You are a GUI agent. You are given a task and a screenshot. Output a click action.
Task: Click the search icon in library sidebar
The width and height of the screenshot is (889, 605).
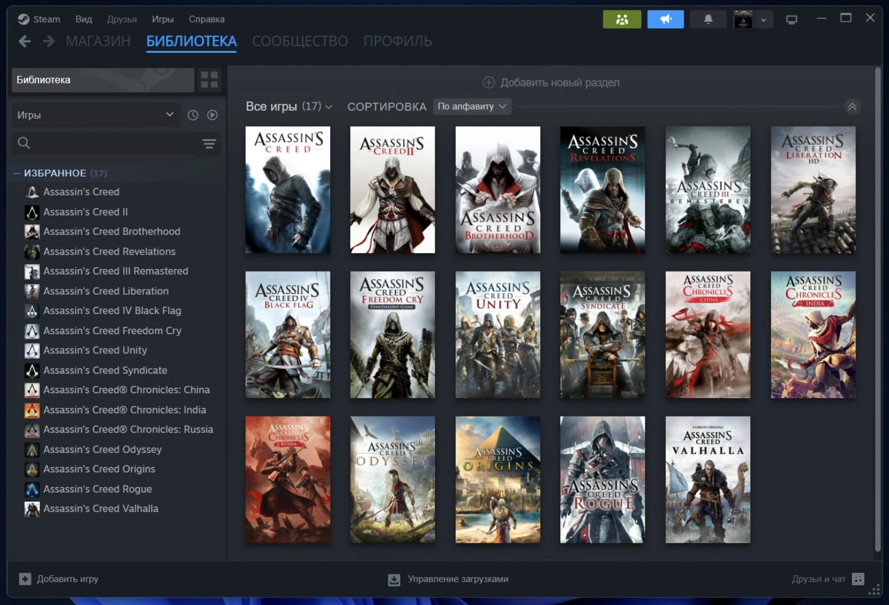tap(24, 143)
